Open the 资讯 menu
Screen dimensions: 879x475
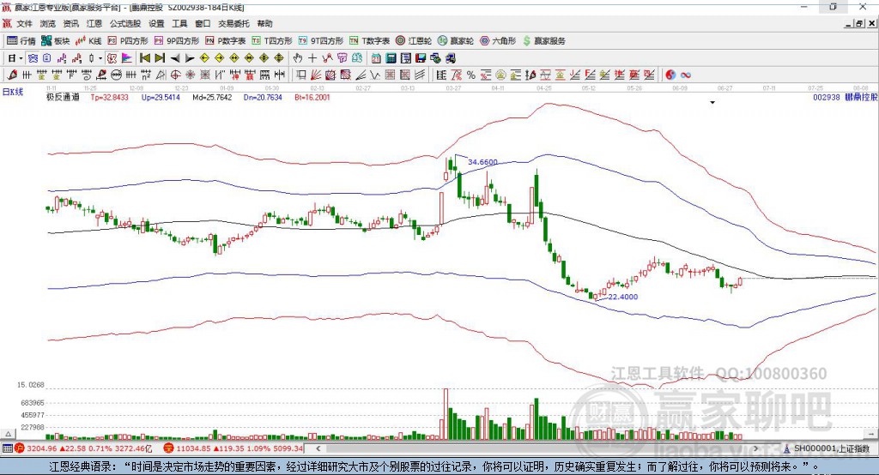(71, 23)
